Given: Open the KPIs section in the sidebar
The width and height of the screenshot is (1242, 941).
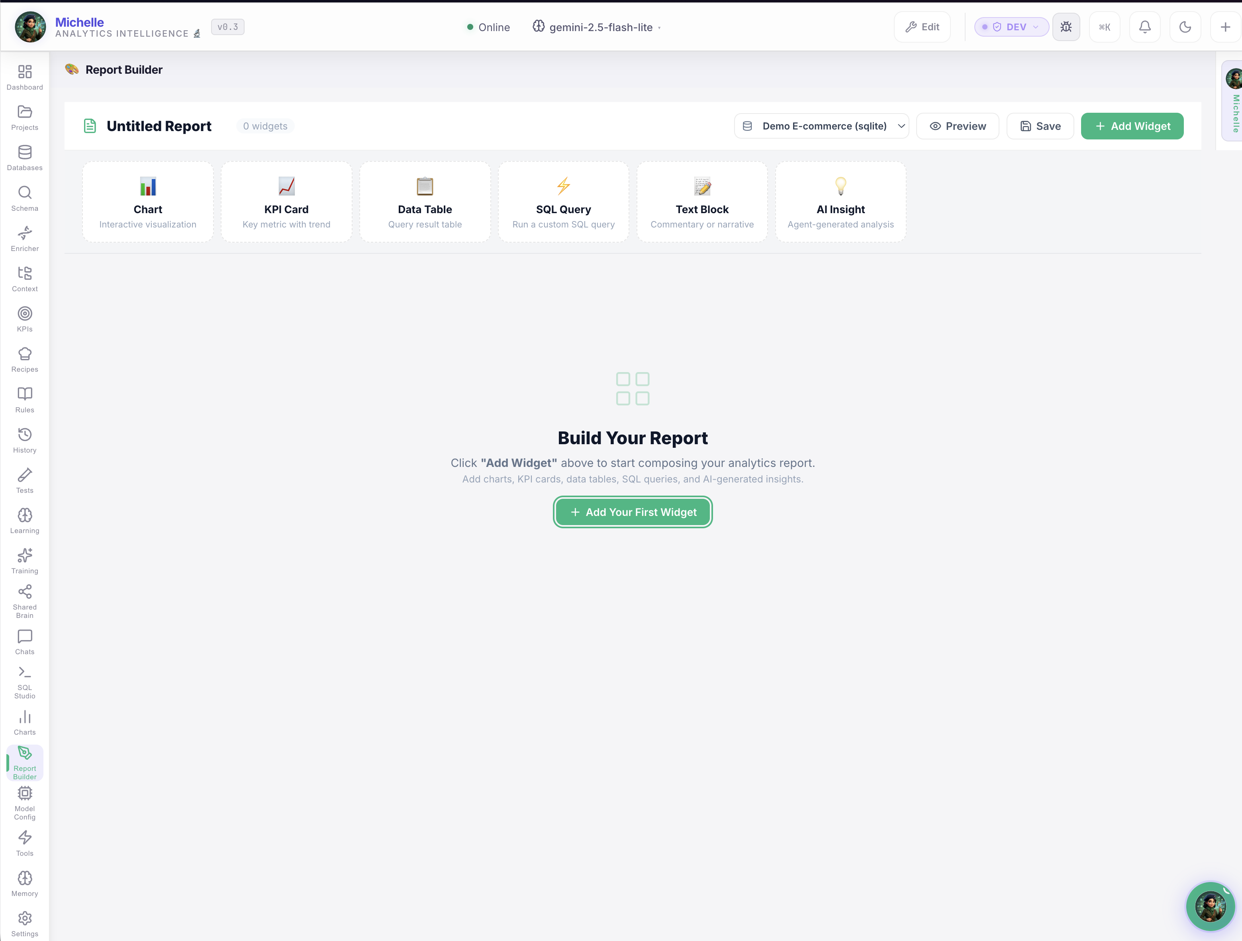Looking at the screenshot, I should click(25, 319).
